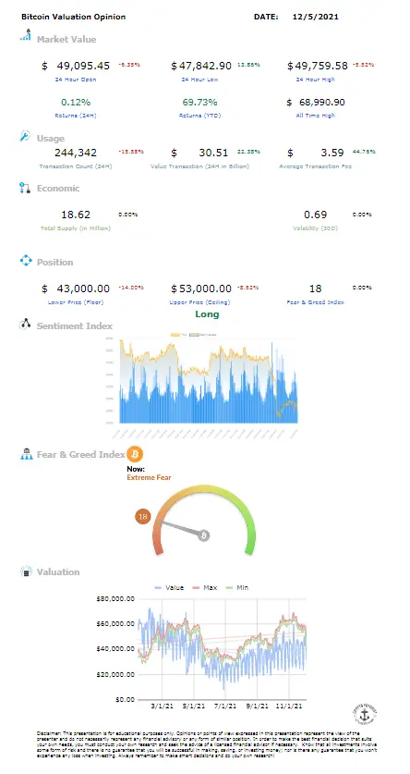This screenshot has height=774, width=410.
Task: Click the anchor logo near the disclaimer
Action: [x=365, y=712]
